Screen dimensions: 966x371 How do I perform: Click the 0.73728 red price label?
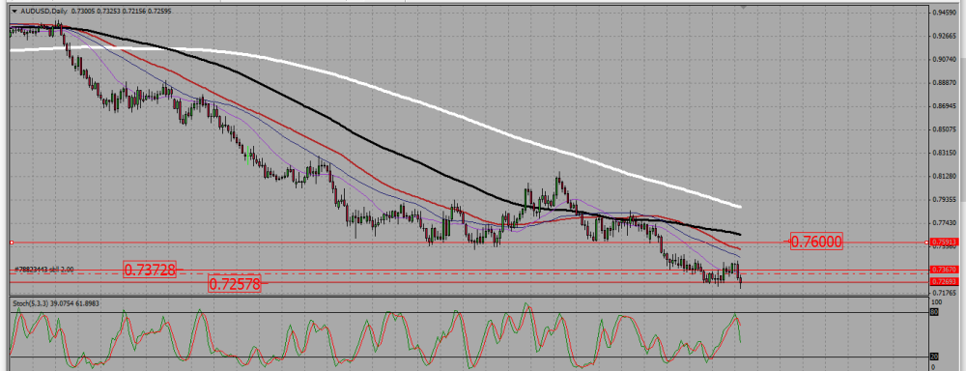151,270
